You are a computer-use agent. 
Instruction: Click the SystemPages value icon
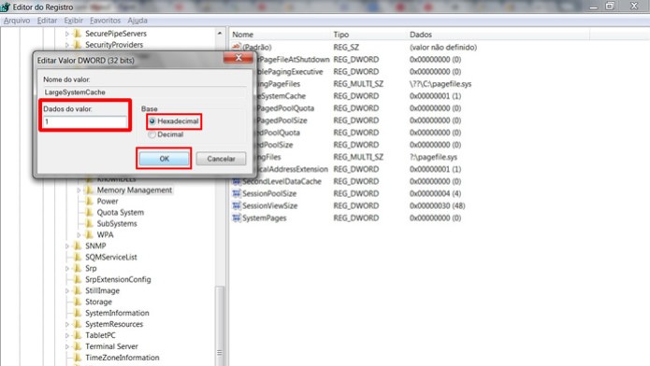coord(237,218)
